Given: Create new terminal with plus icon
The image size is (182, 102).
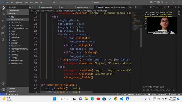Looking at the screenshot, I should click(x=160, y=7).
